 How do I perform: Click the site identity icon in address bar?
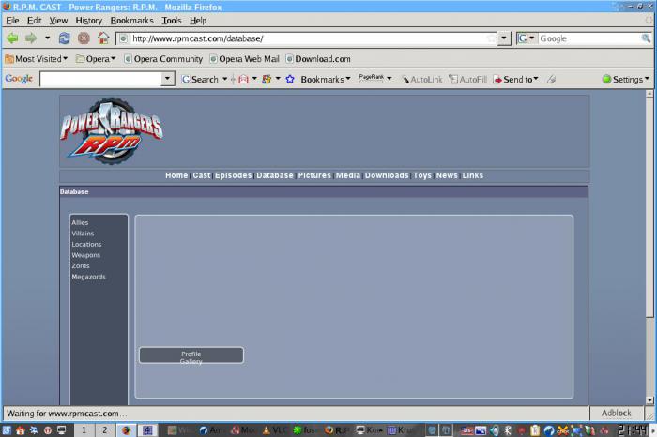(123, 38)
